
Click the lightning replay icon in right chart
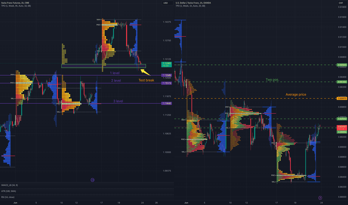coord(320,198)
